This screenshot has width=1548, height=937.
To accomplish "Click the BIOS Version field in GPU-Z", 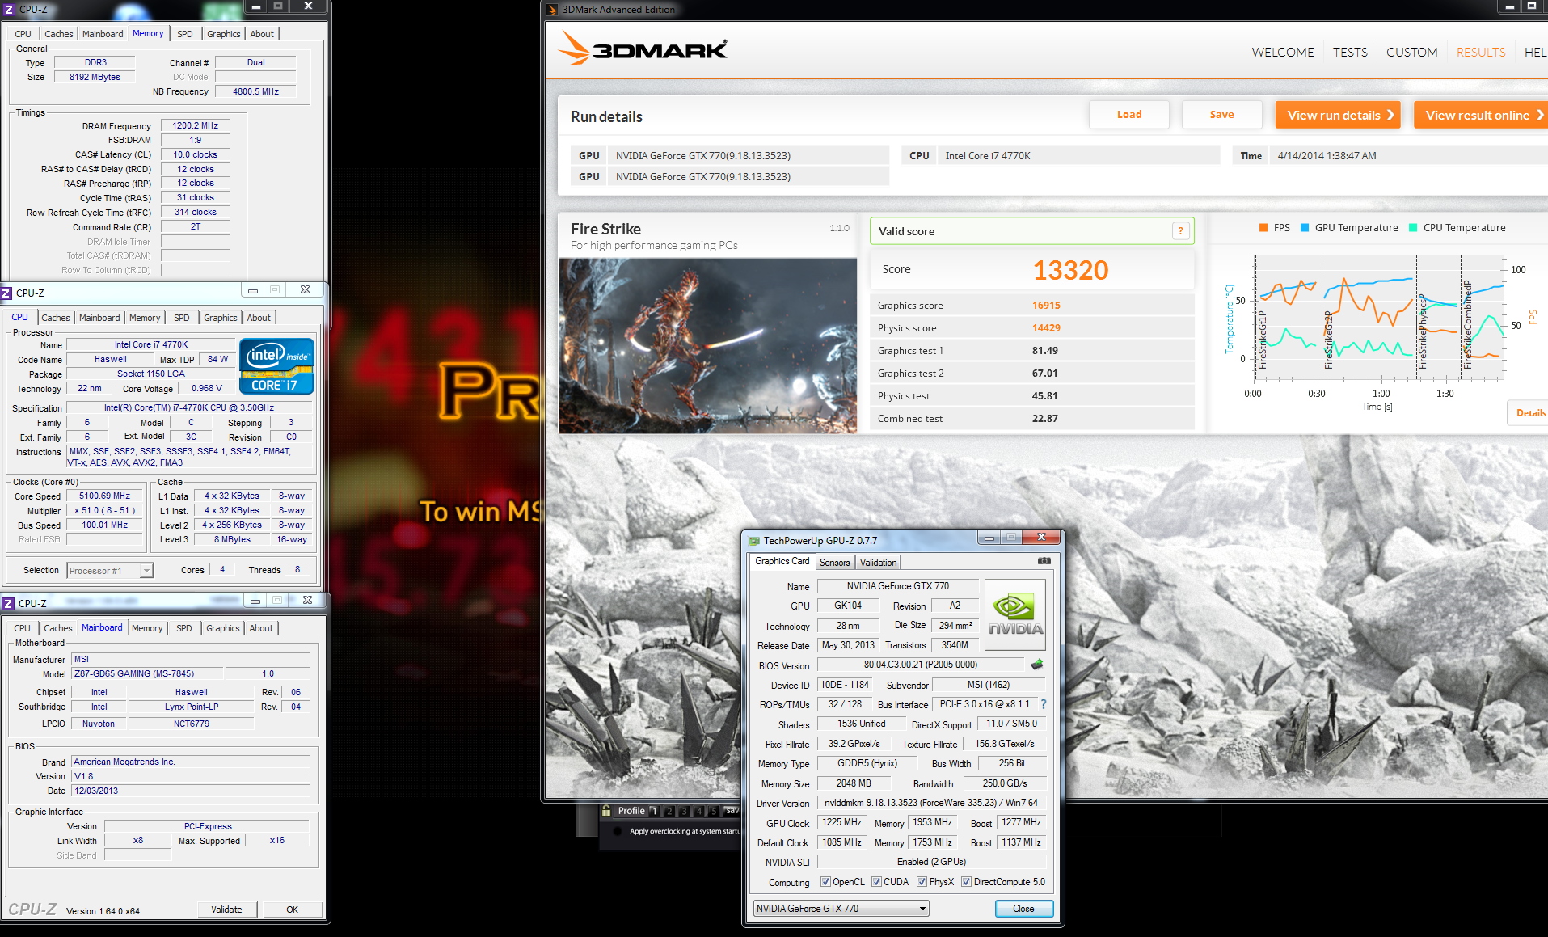I will (x=921, y=665).
